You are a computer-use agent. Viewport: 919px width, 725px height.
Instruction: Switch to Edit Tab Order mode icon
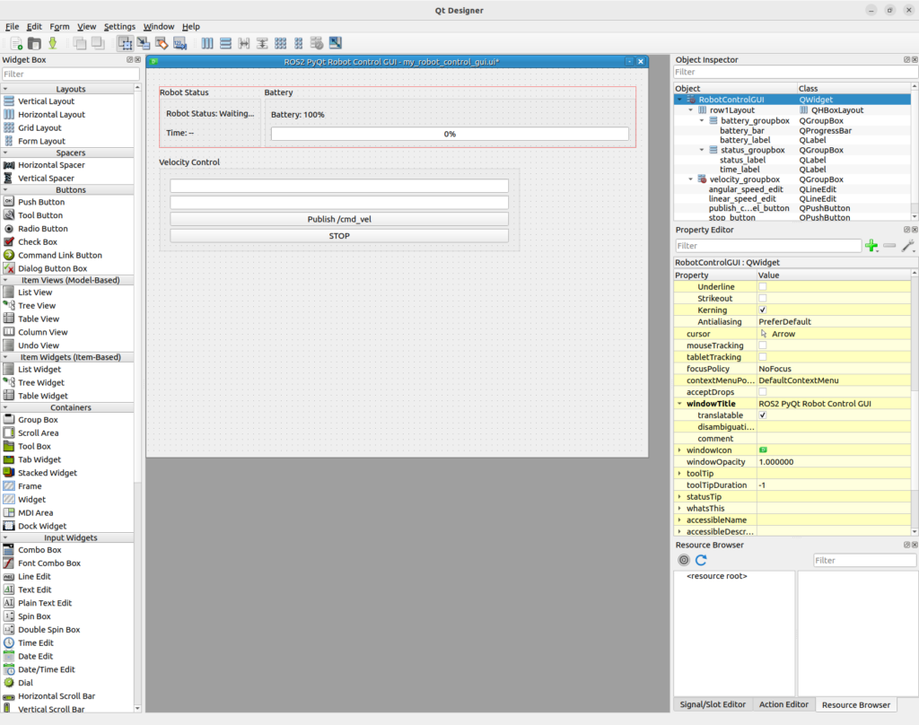tap(179, 43)
